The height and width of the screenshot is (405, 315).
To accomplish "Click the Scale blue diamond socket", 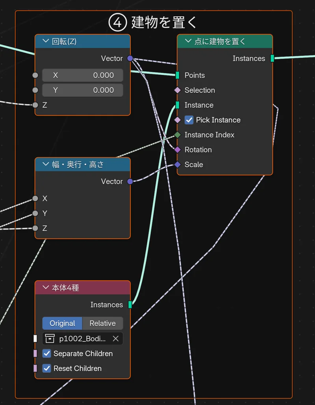I will pyautogui.click(x=178, y=165).
